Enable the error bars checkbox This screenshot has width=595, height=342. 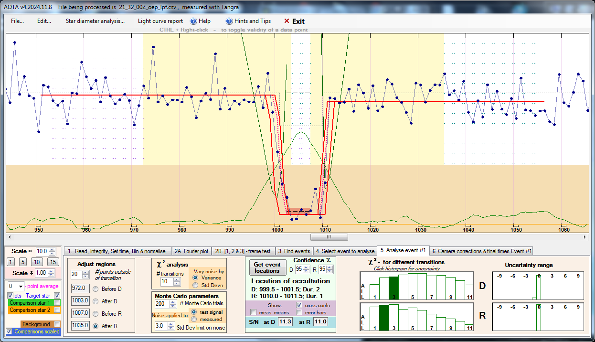click(x=299, y=312)
